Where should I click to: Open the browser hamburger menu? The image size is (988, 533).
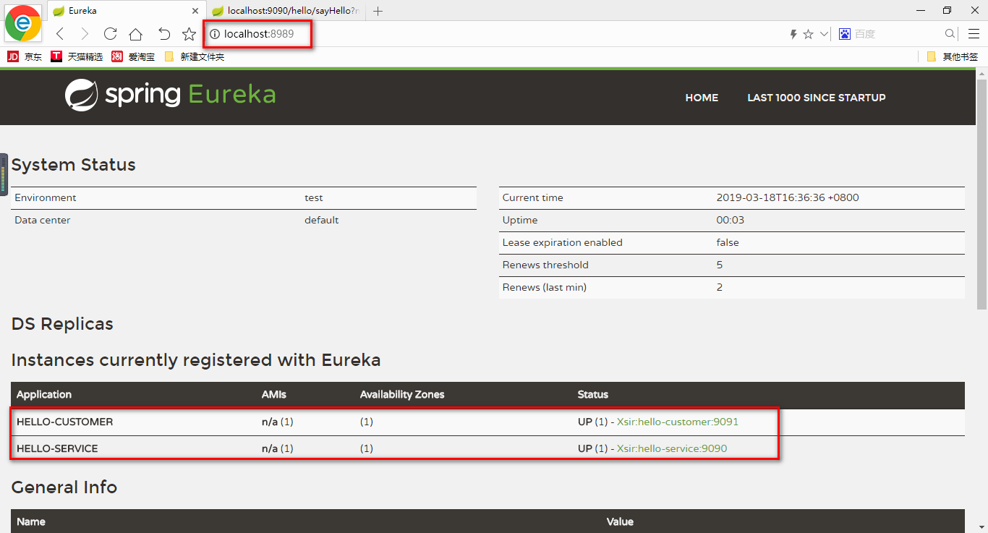pyautogui.click(x=974, y=34)
